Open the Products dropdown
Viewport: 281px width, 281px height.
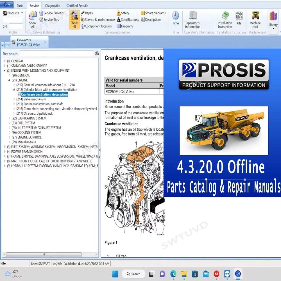(13, 13)
